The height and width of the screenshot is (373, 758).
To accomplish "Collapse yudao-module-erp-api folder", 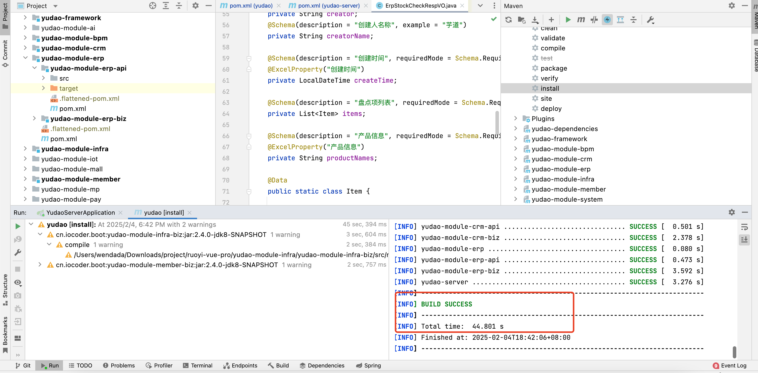I will (35, 68).
